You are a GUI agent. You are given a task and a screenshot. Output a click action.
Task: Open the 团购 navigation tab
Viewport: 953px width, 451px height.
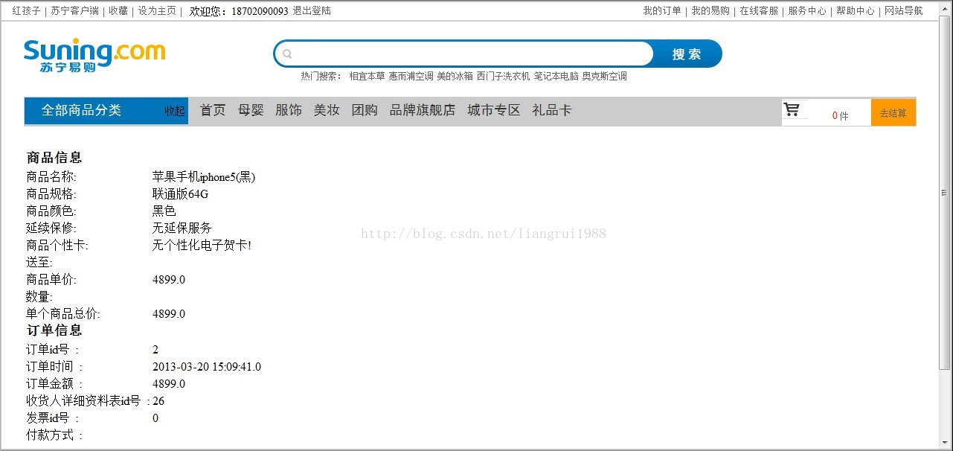click(365, 110)
